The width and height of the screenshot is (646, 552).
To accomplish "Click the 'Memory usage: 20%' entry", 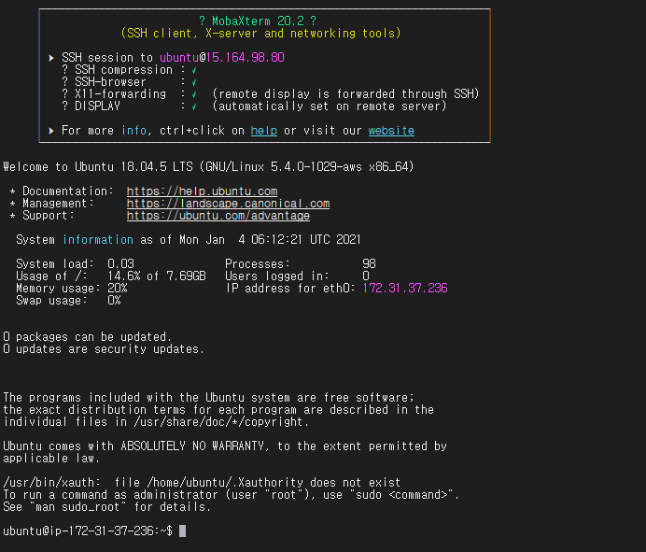I will click(72, 289).
